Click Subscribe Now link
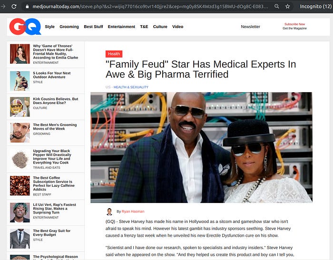The image size is (333, 260). pyautogui.click(x=295, y=24)
